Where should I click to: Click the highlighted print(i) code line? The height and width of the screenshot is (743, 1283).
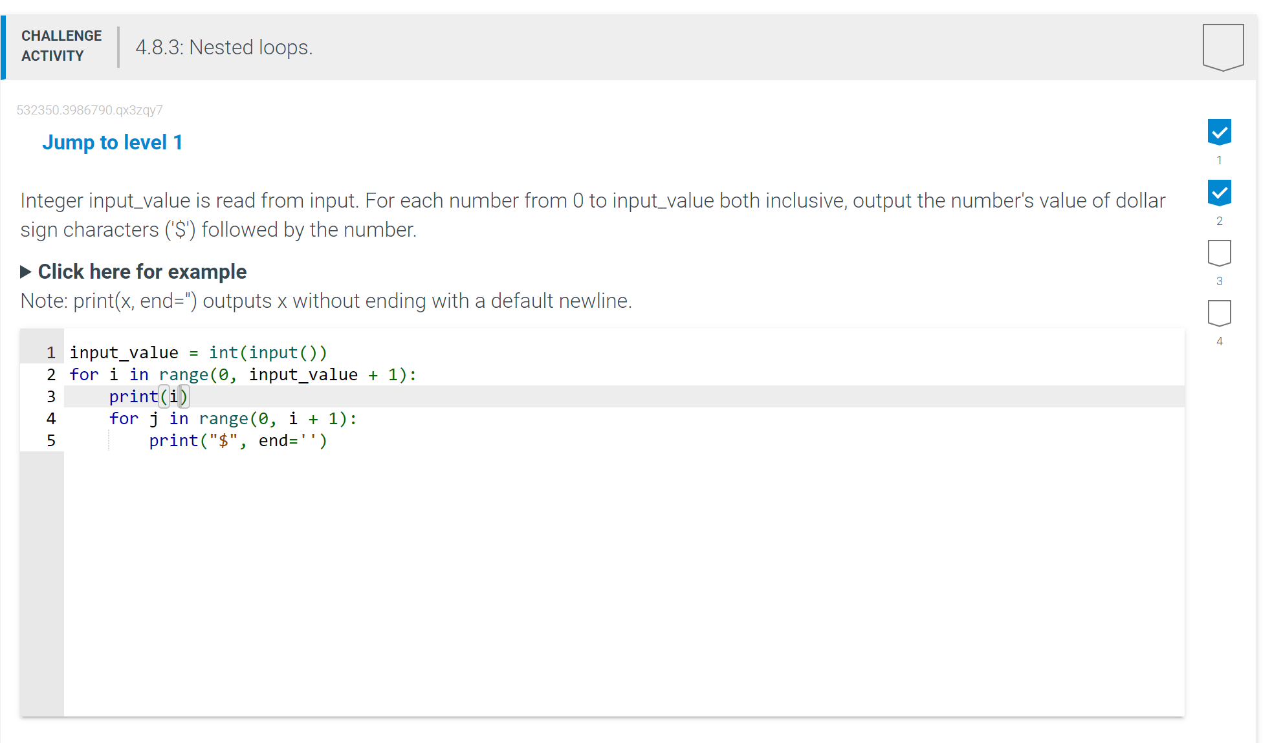tap(148, 396)
